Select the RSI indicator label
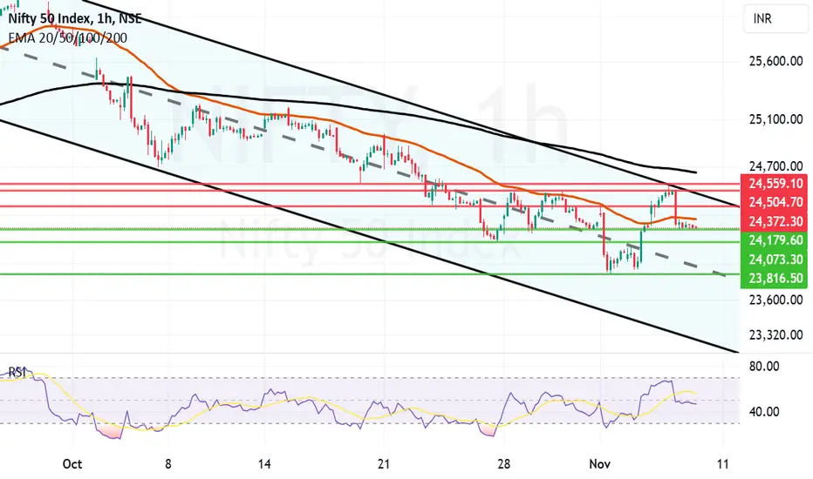The image size is (813, 479). 17,372
